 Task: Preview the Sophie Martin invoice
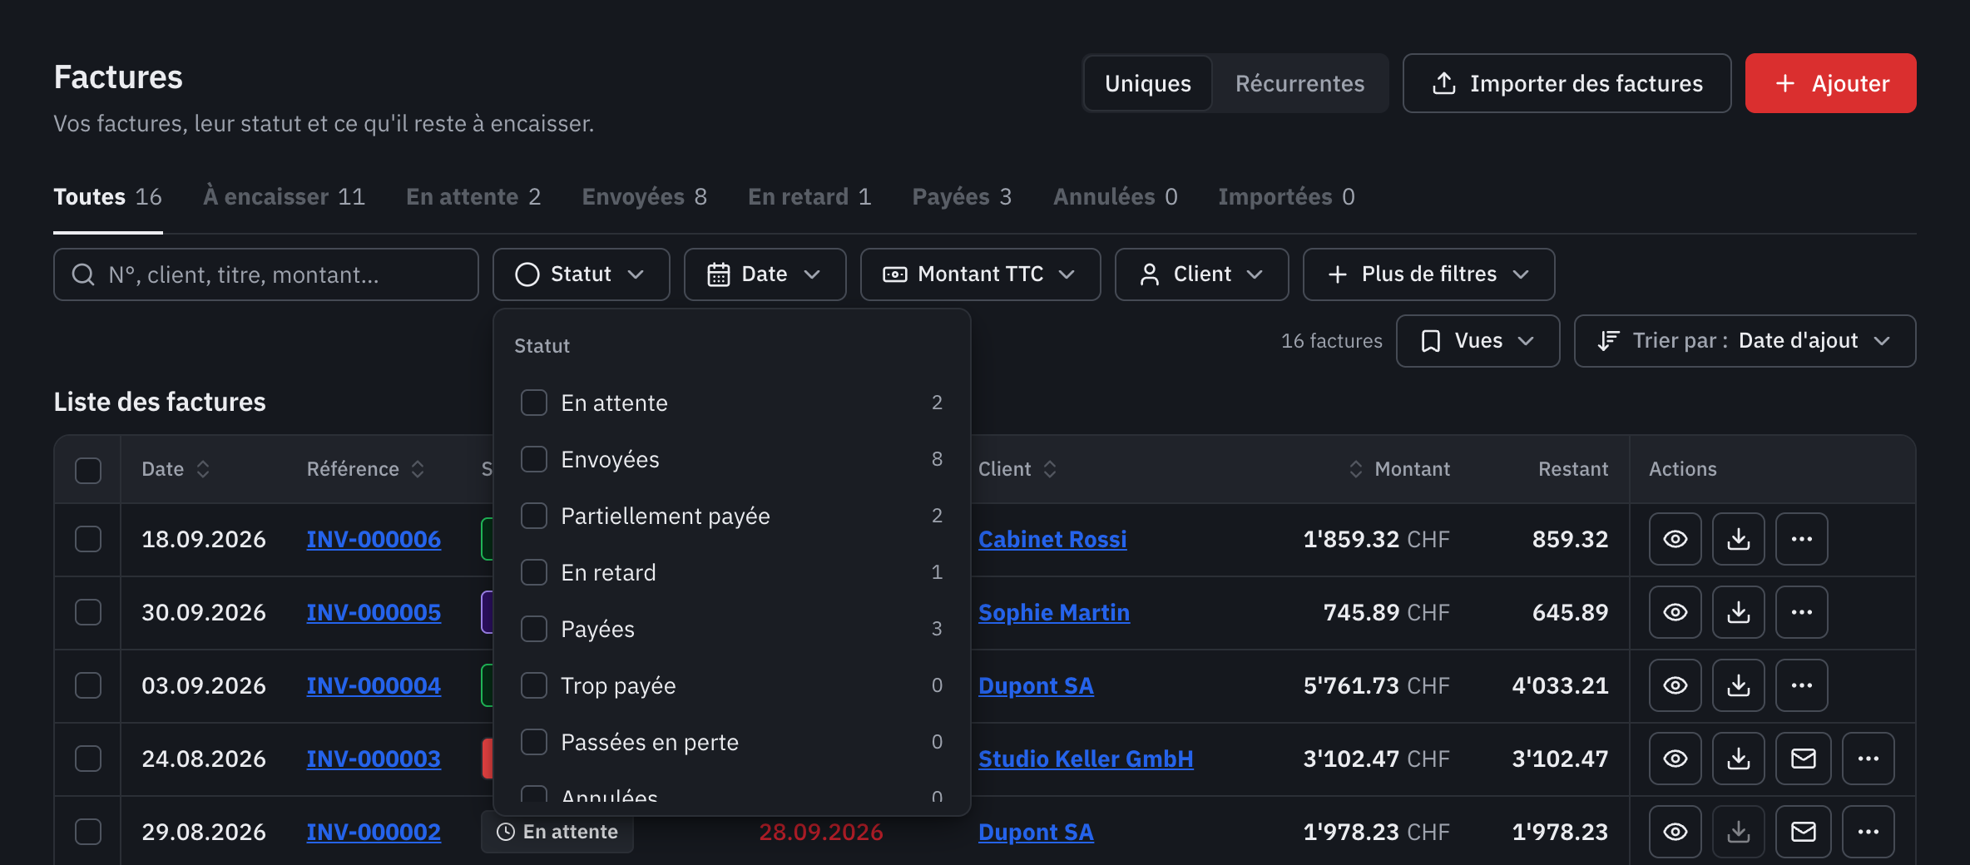1675,612
